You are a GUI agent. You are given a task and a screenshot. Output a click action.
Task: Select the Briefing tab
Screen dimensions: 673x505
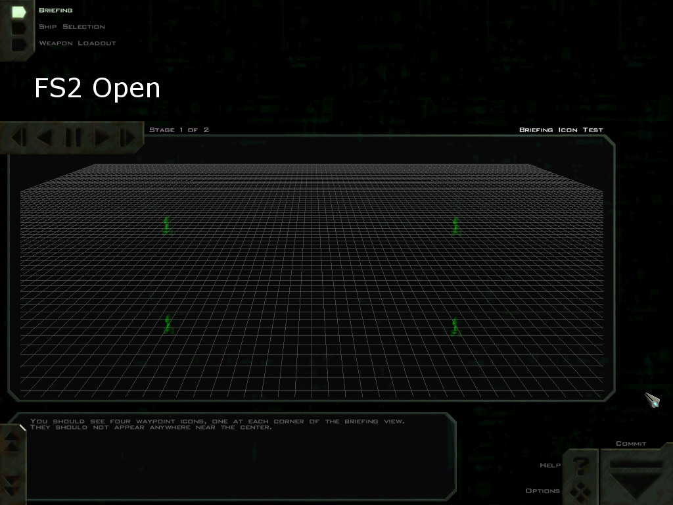point(55,10)
